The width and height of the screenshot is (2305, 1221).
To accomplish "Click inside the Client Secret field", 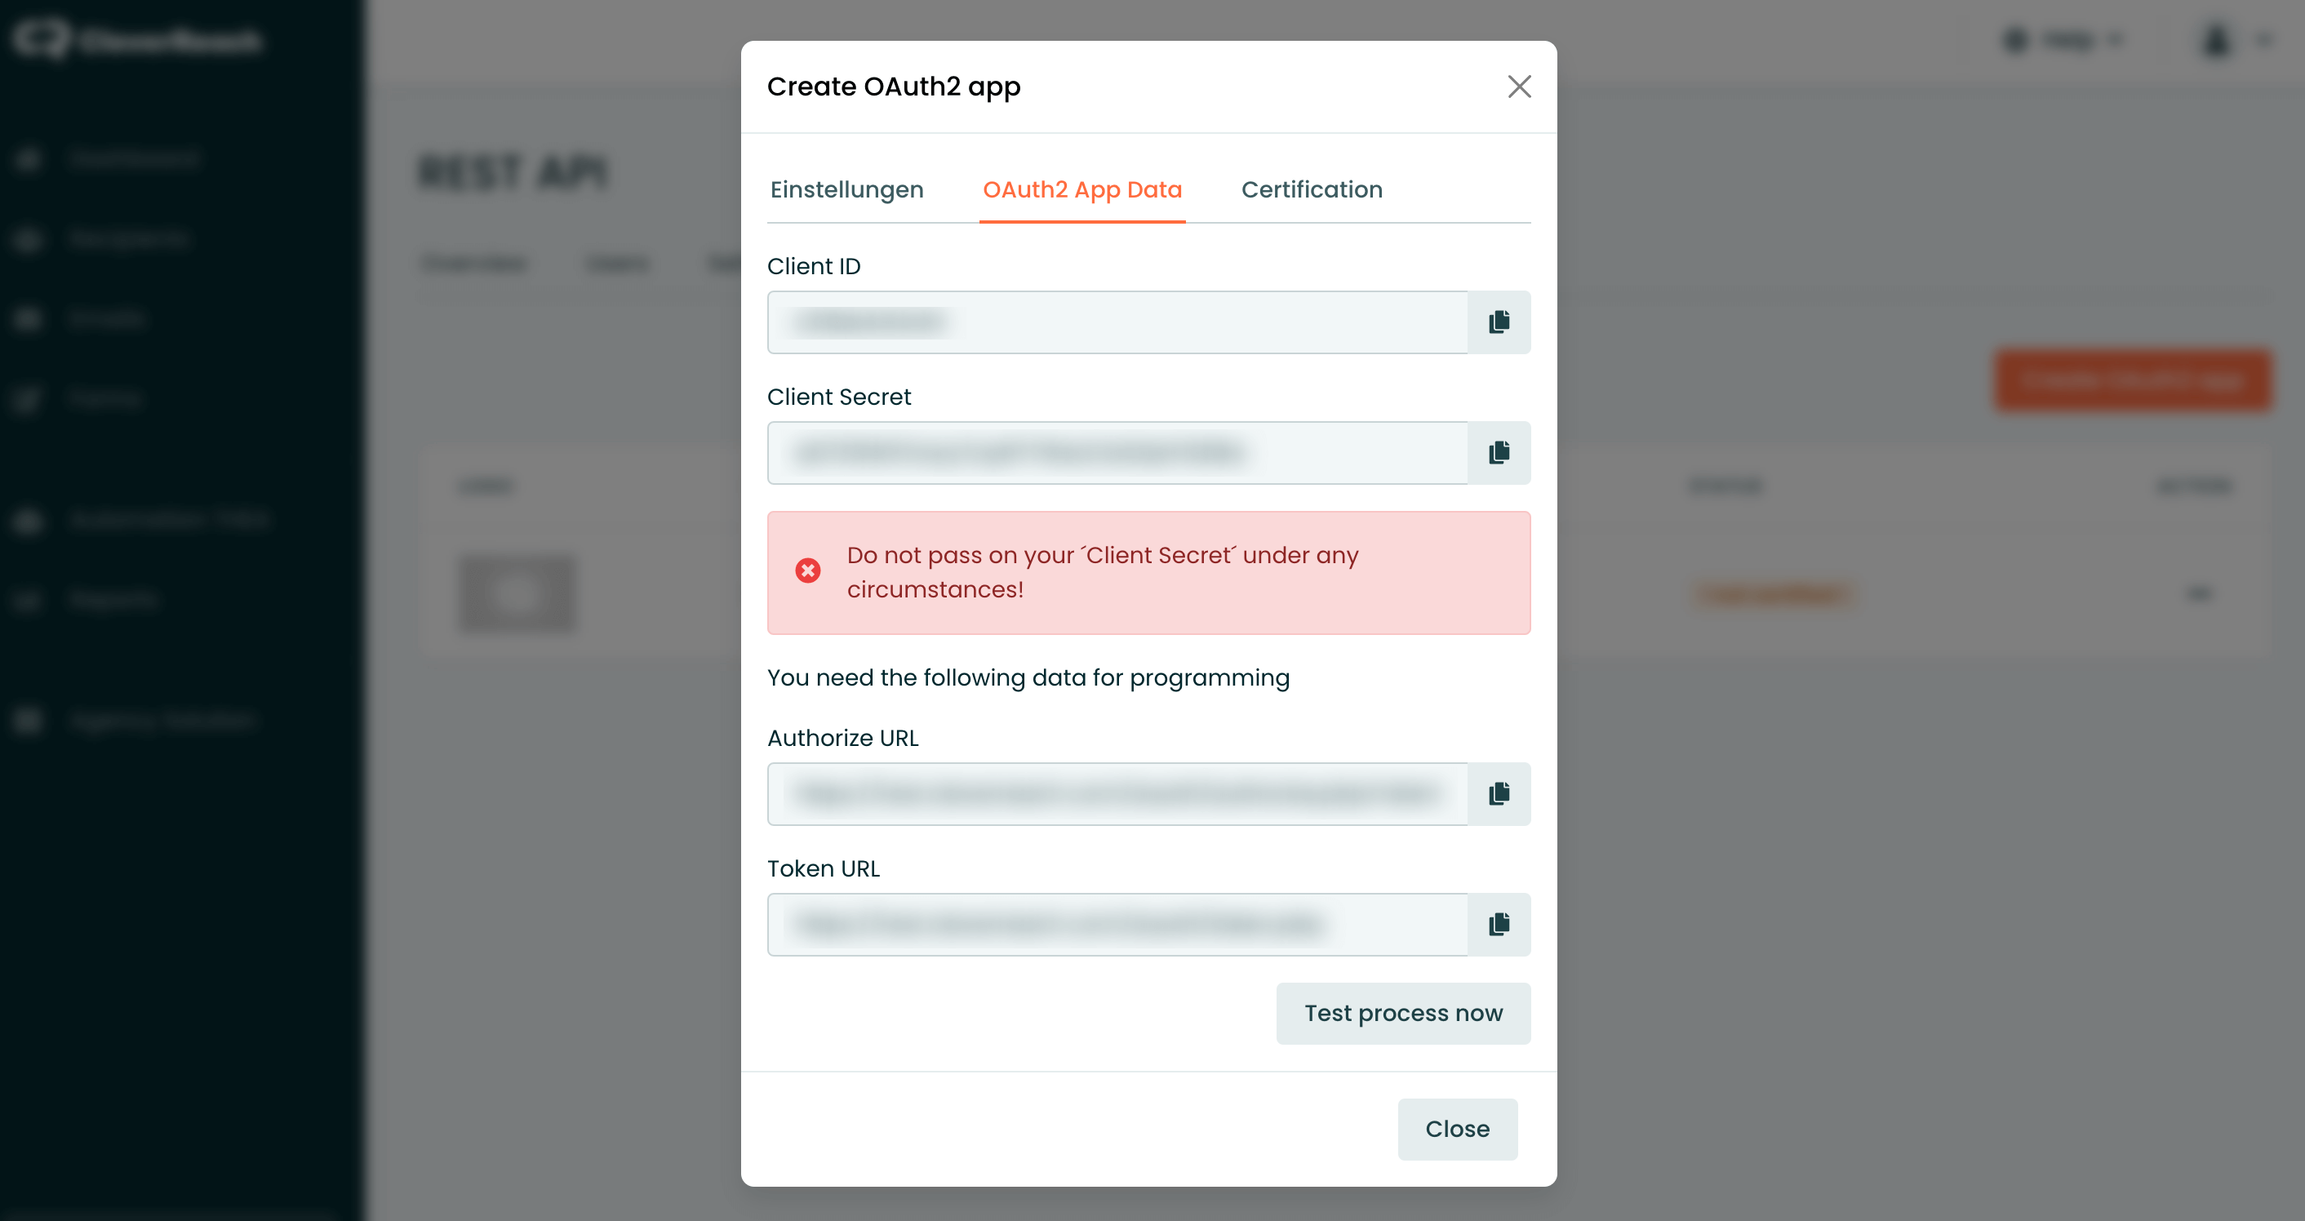I will pos(1117,453).
